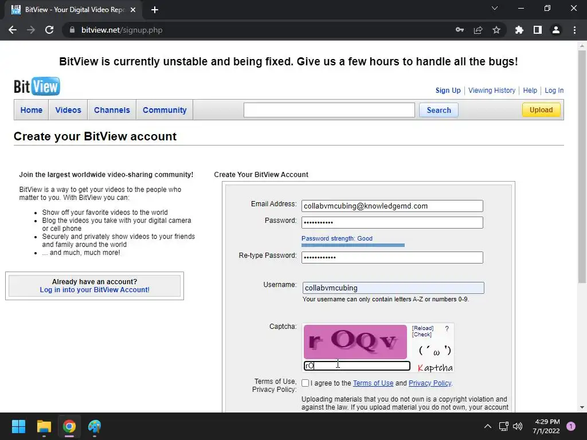Screen dimensions: 587x440
Task: Click the padlock site info icon
Action: tap(72, 30)
